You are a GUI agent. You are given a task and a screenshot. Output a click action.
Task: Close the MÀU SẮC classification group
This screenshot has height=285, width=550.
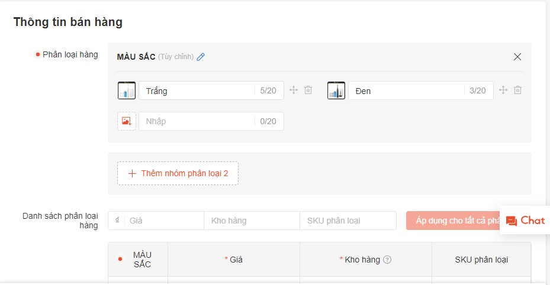coord(517,57)
